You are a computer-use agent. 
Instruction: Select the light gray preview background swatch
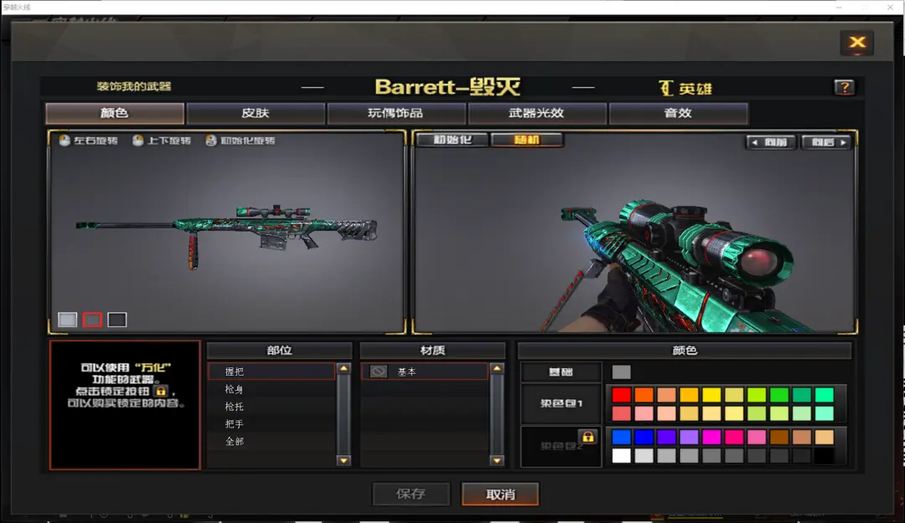point(68,320)
